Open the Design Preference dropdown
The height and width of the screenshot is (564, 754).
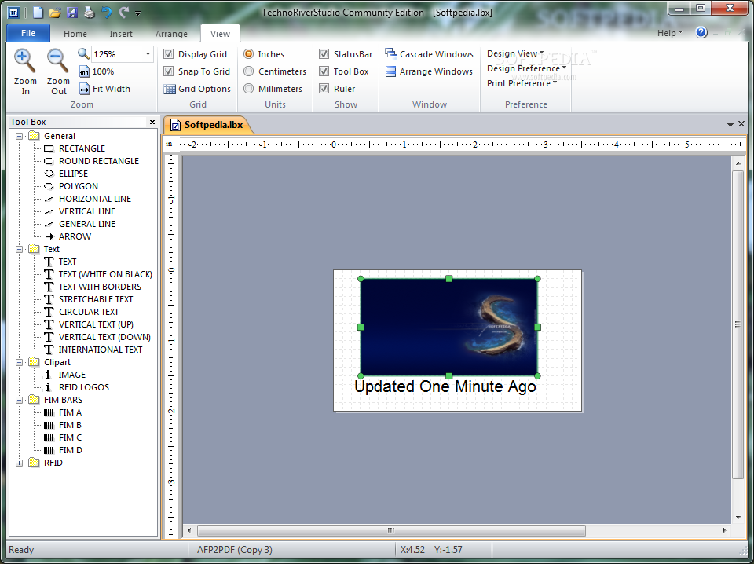click(x=526, y=68)
